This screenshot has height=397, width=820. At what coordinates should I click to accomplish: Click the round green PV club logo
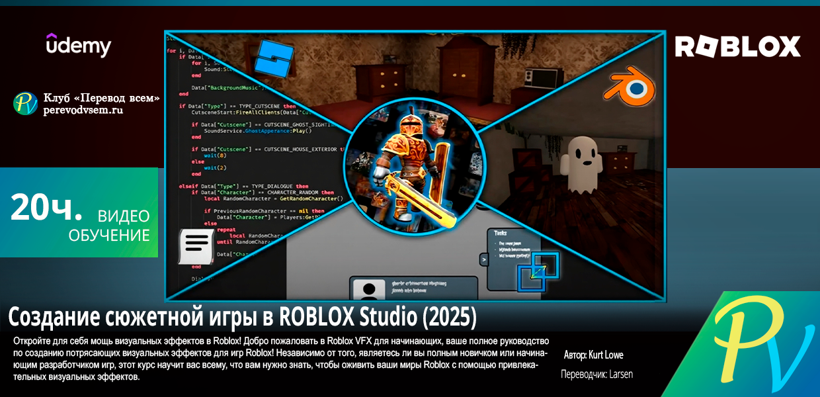click(x=26, y=103)
